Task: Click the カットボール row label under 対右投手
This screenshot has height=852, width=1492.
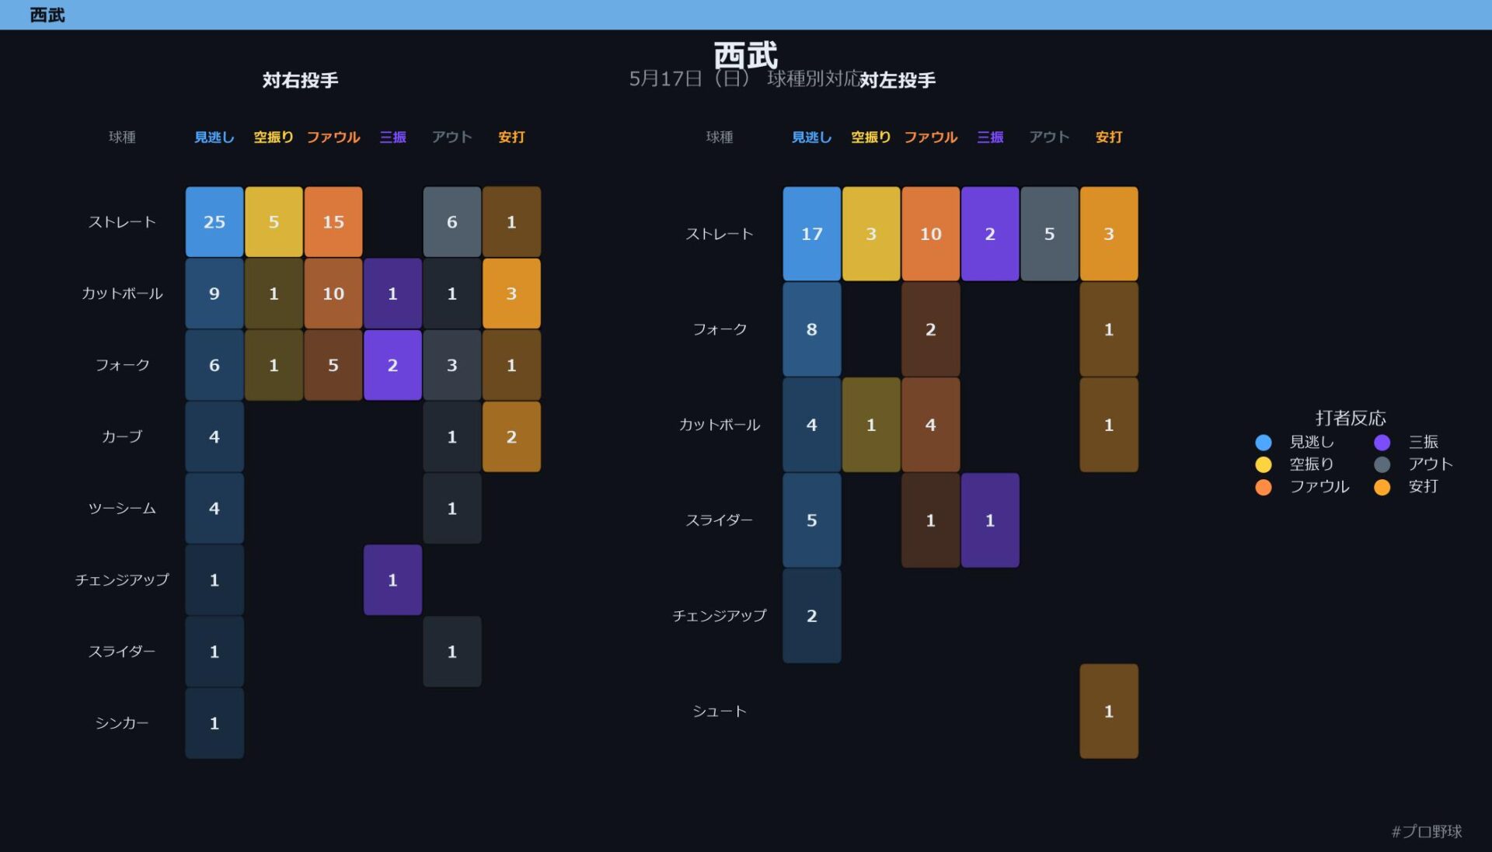Action: [x=122, y=294]
